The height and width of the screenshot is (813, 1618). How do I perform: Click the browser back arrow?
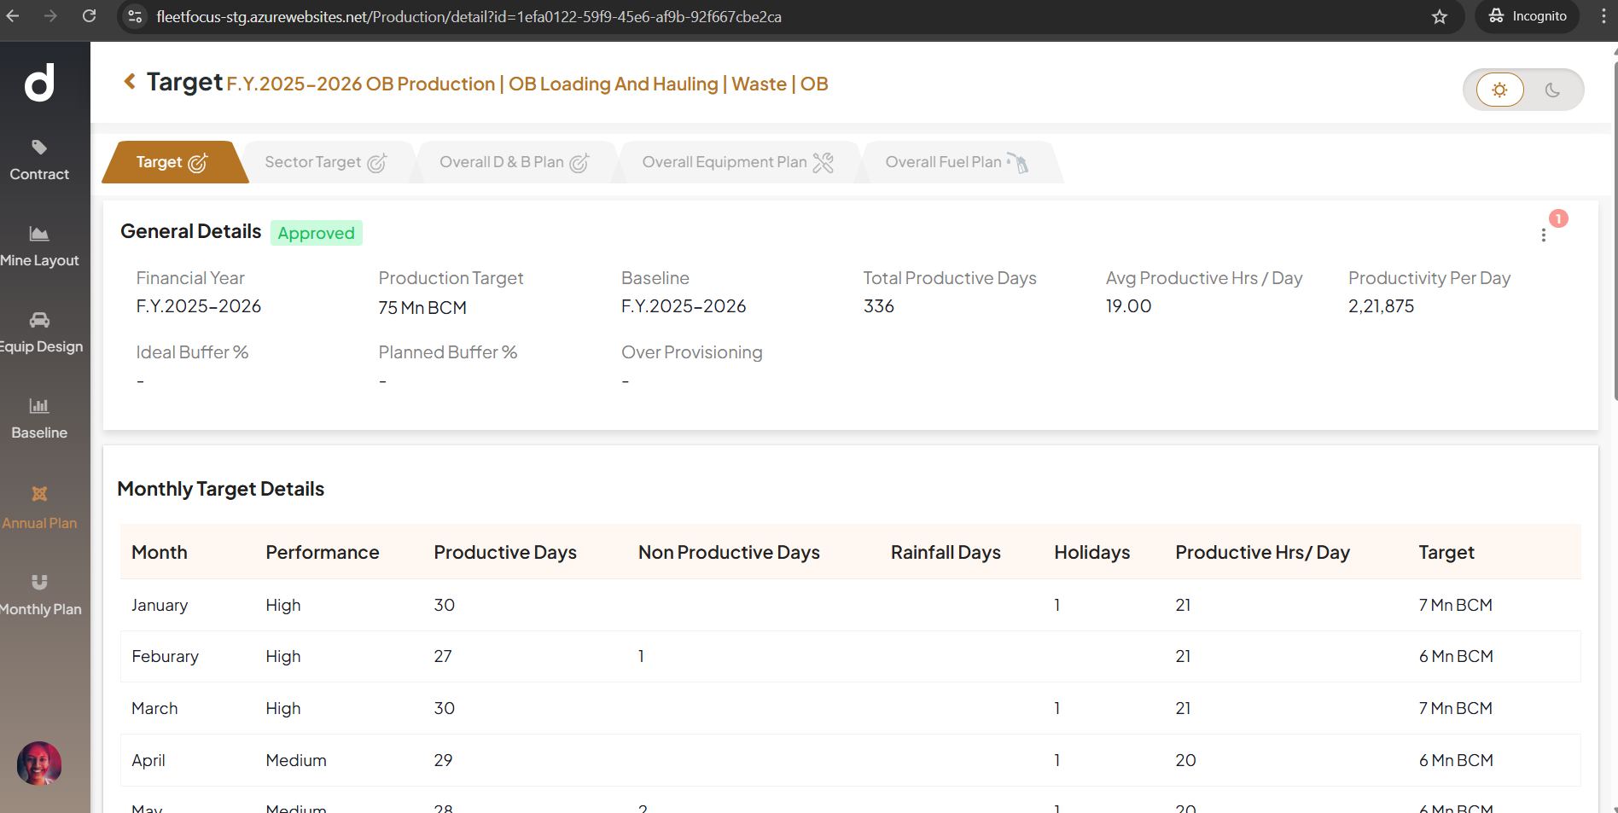pyautogui.click(x=12, y=16)
